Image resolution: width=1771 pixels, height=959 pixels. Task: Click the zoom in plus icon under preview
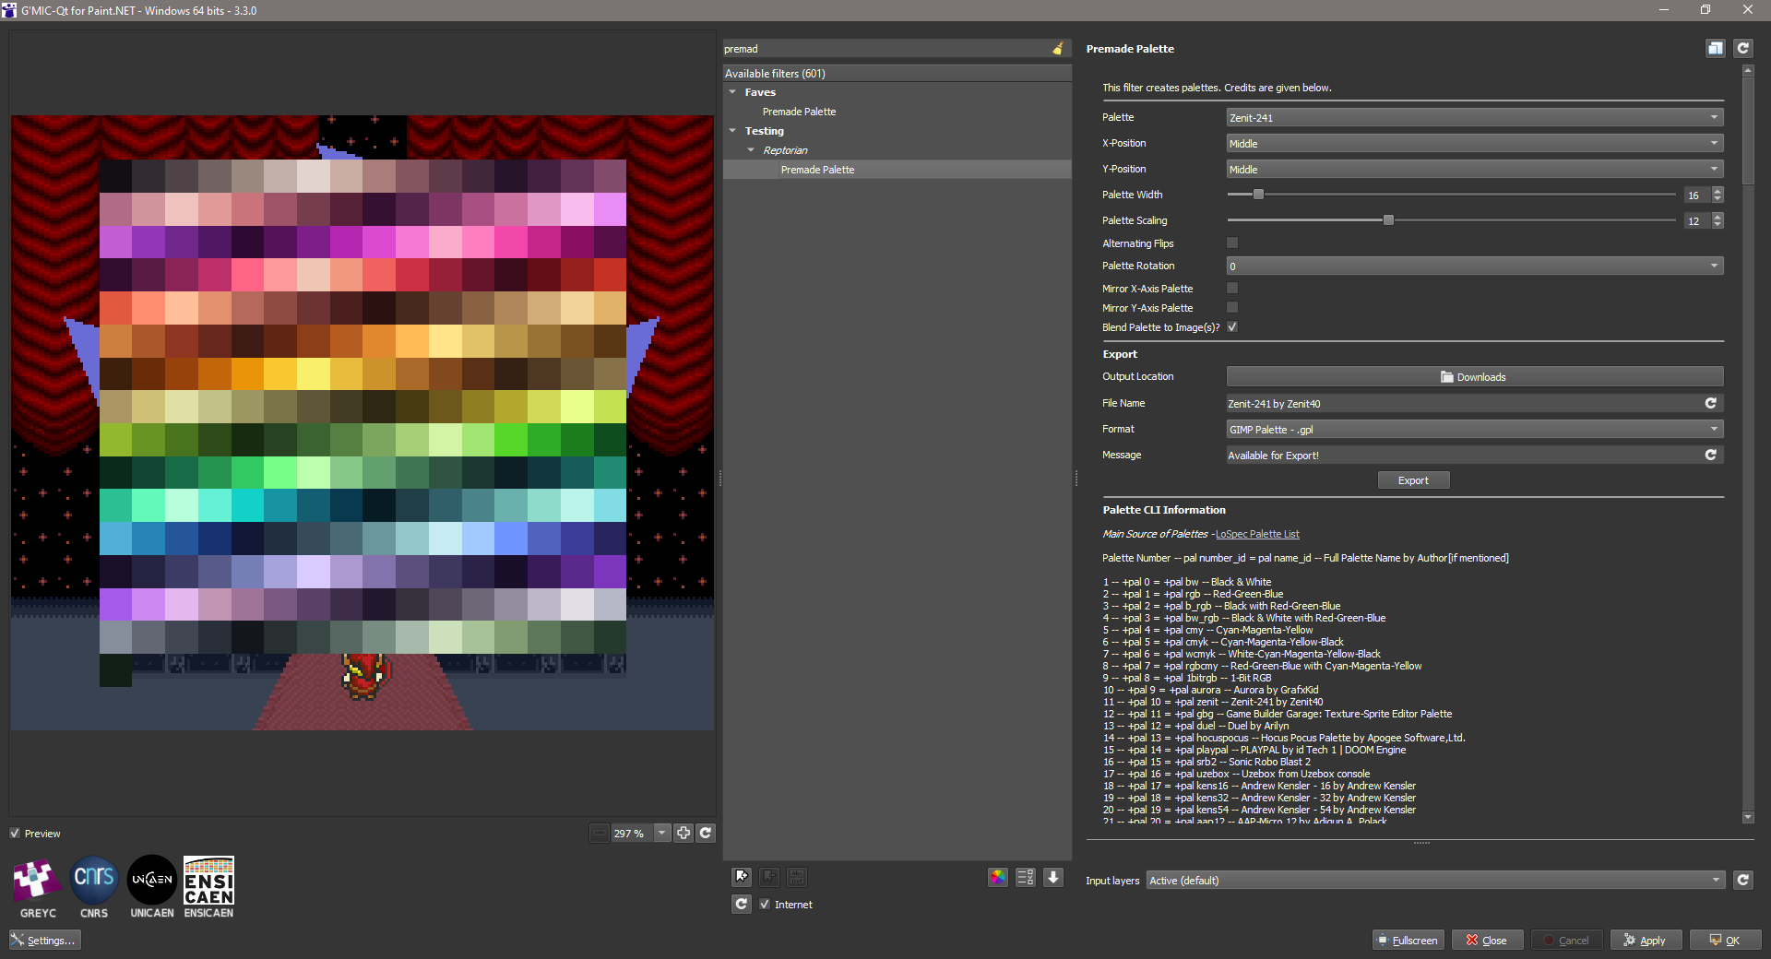(683, 833)
